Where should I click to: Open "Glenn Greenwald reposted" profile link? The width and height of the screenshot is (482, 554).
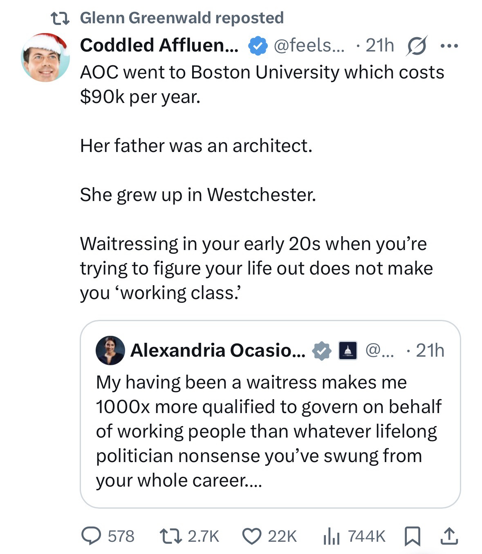click(x=182, y=18)
